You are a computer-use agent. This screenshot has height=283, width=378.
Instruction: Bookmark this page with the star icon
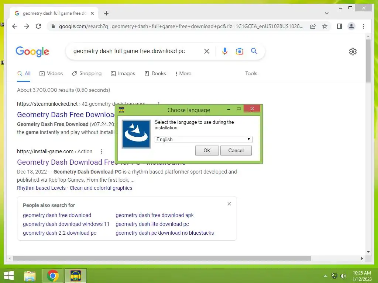[x=325, y=26]
